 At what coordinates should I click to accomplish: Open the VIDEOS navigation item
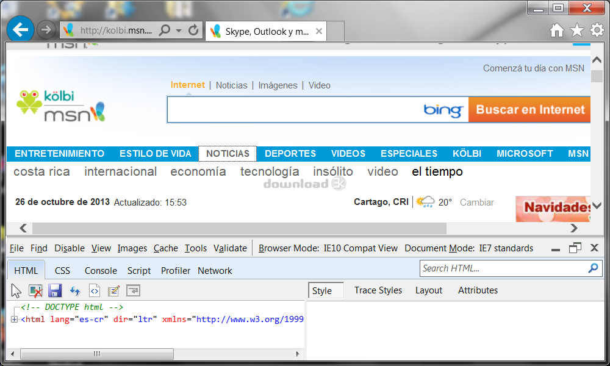[x=348, y=154]
